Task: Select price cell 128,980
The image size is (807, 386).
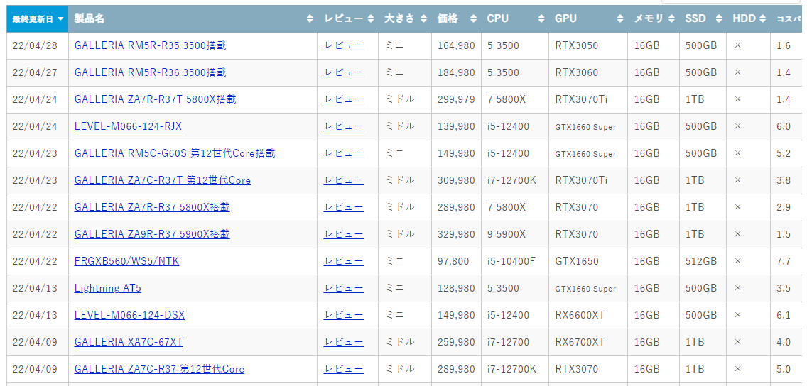Action: click(x=456, y=288)
